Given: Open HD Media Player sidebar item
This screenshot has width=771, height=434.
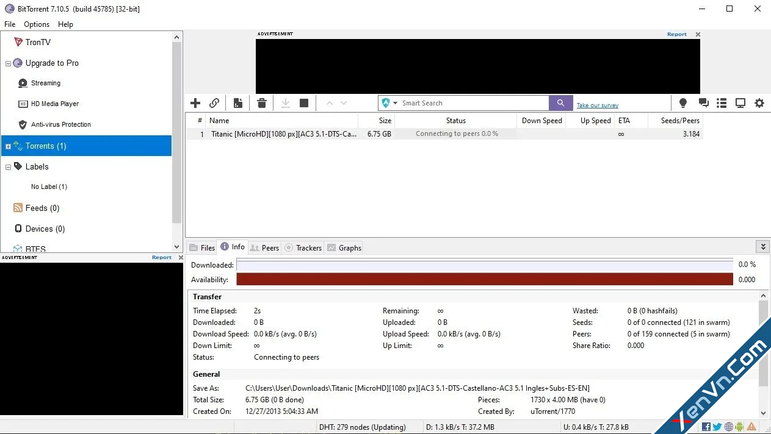Looking at the screenshot, I should coord(55,104).
